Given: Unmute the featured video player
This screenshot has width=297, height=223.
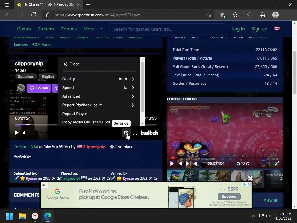Looking at the screenshot, I should (x=196, y=163).
